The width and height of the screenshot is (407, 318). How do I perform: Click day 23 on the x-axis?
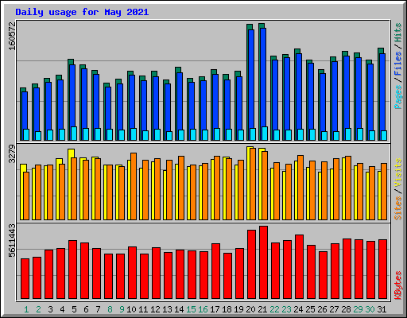tap(286, 309)
